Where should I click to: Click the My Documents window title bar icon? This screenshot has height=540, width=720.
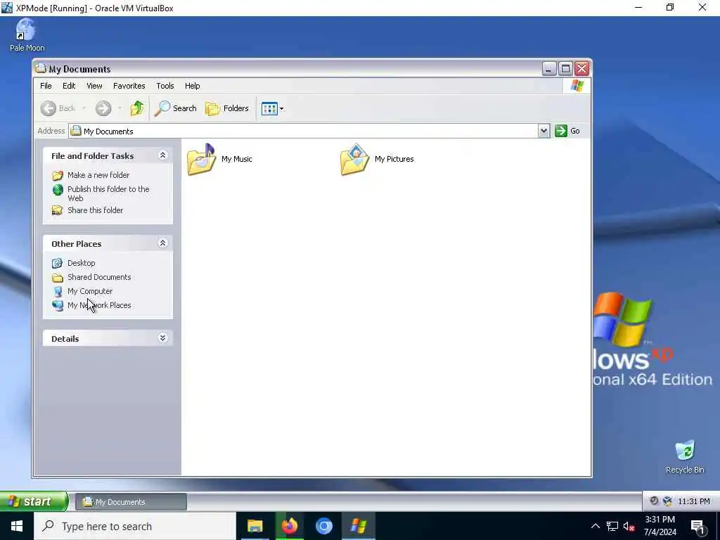click(x=41, y=68)
